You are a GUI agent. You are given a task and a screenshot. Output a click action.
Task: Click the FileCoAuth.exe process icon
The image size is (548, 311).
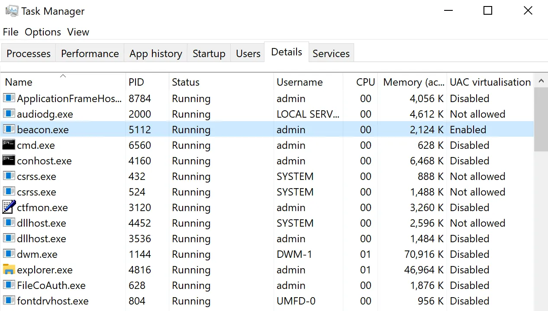[x=9, y=285]
